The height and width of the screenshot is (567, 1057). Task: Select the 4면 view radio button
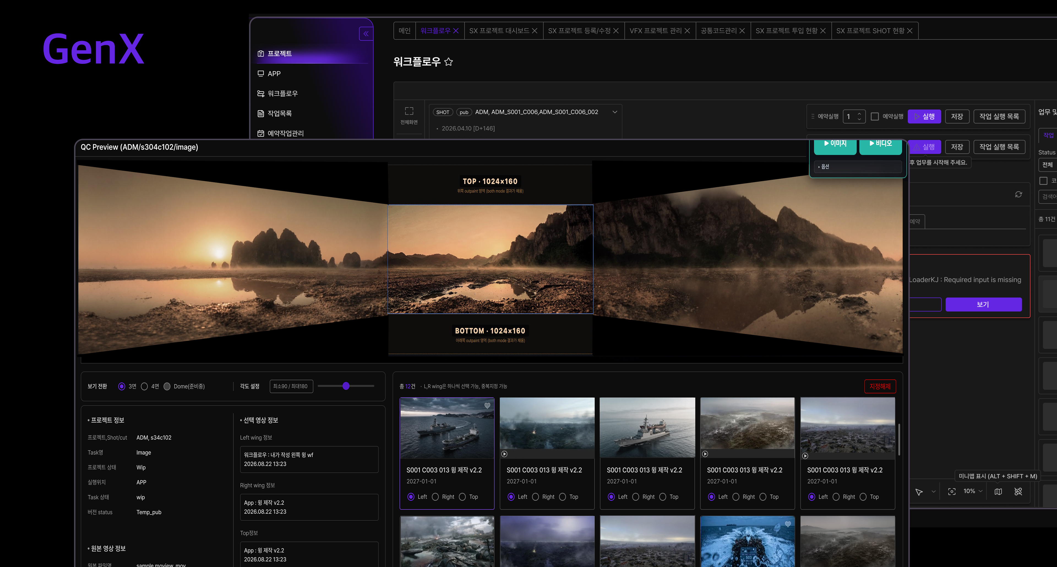tap(144, 386)
